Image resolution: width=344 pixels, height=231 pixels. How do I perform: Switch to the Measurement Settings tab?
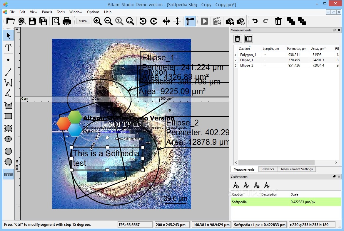297,169
